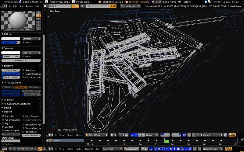Open the Key menu in dopesheet
Viewport: 244px width, 152px height.
pyautogui.click(x=97, y=149)
